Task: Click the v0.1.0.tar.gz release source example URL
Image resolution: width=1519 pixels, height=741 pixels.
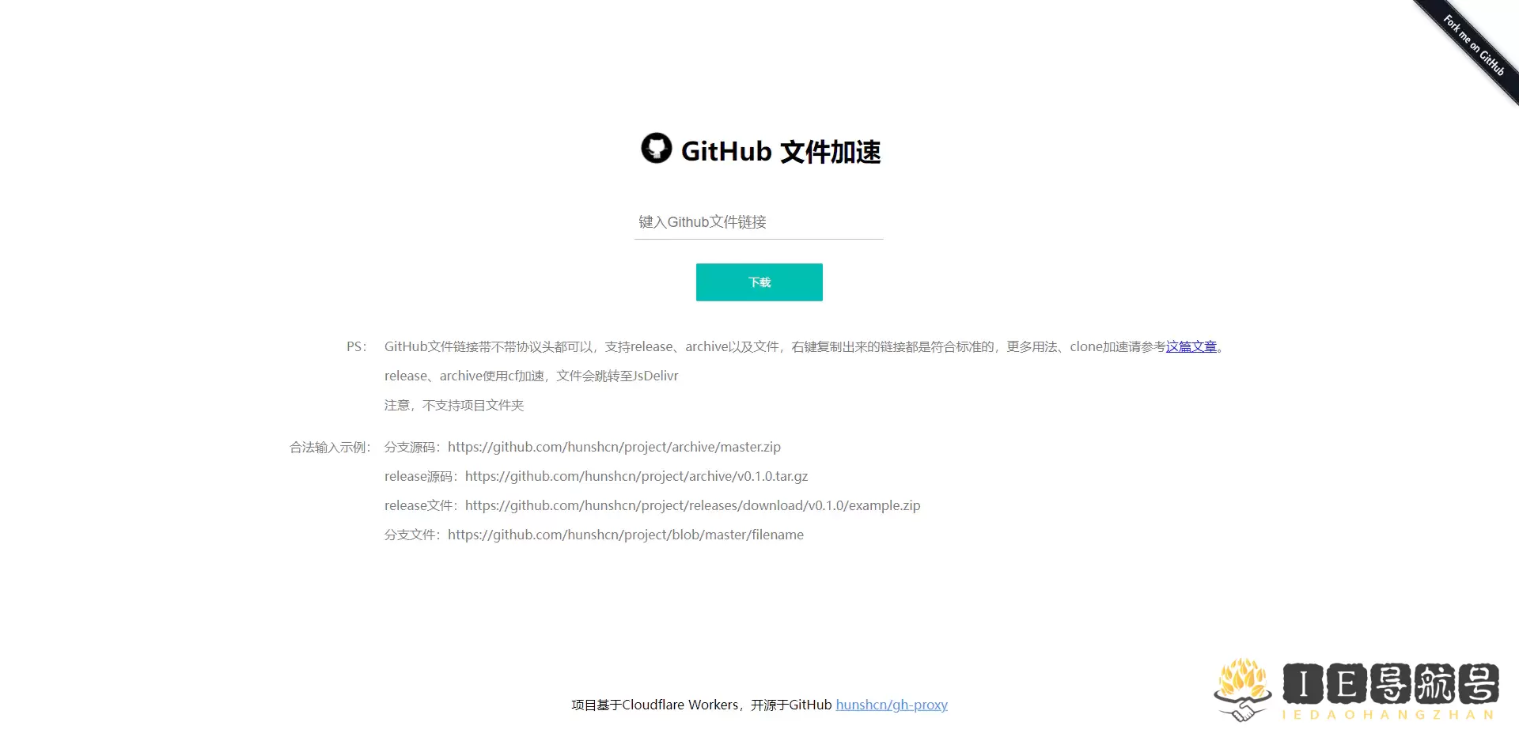Action: (x=636, y=476)
